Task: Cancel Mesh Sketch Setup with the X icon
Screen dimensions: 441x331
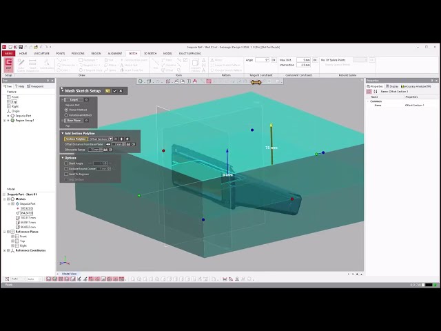Action: tap(121, 91)
